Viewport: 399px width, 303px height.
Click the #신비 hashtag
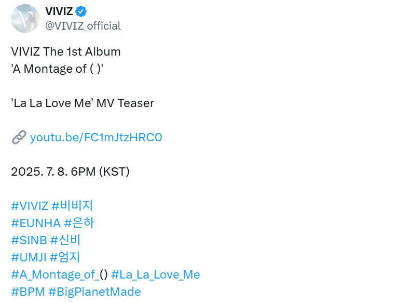click(x=65, y=240)
